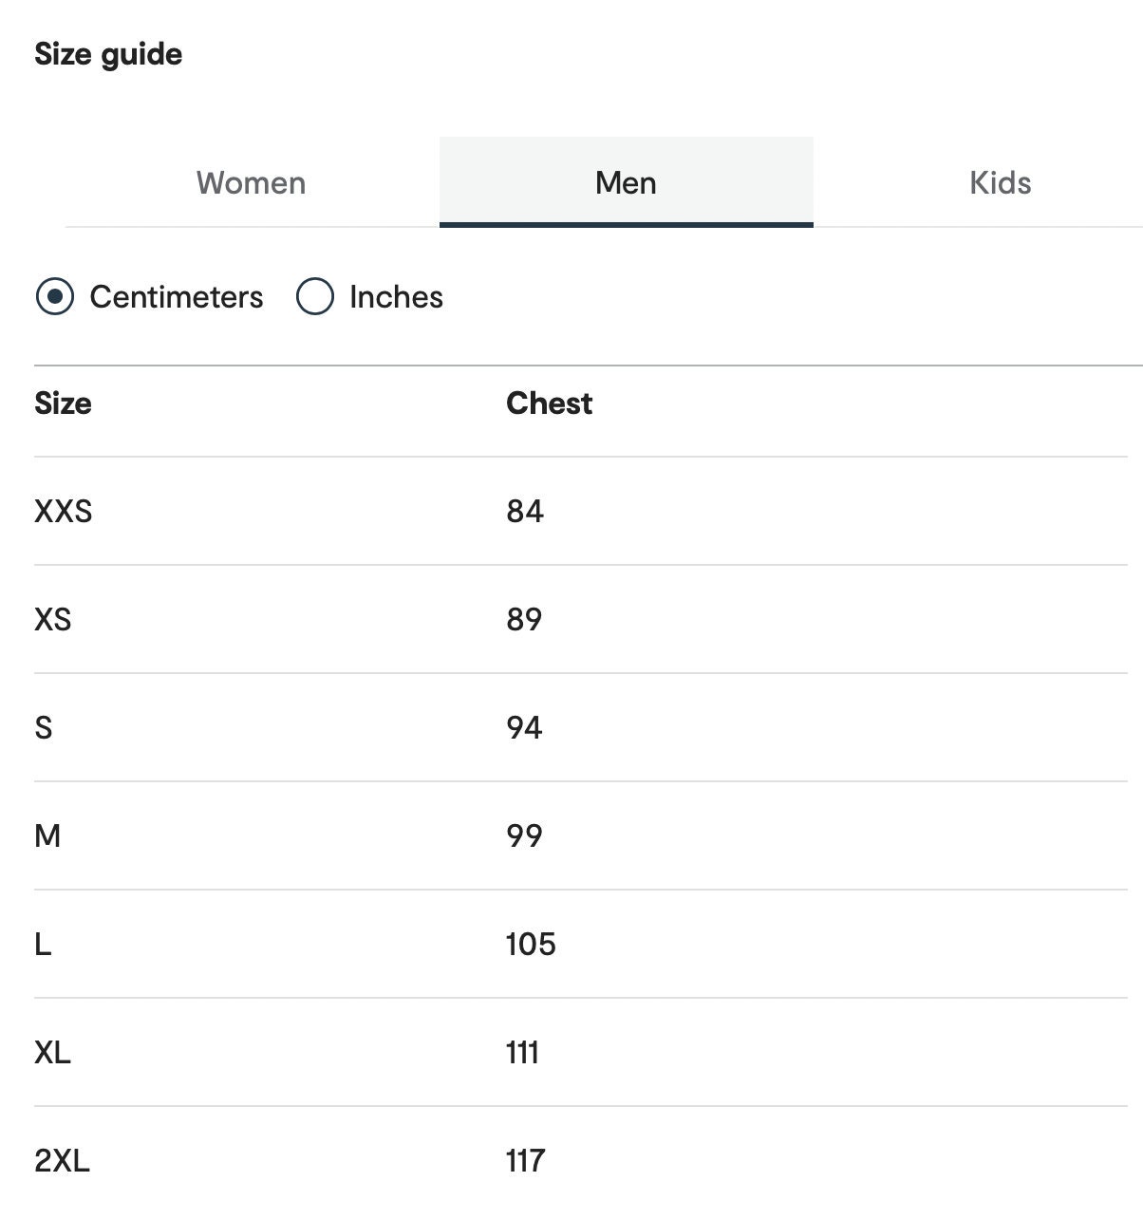Viewport: 1143px width, 1219px height.
Task: Click the Centimeters label text
Action: 177,297
